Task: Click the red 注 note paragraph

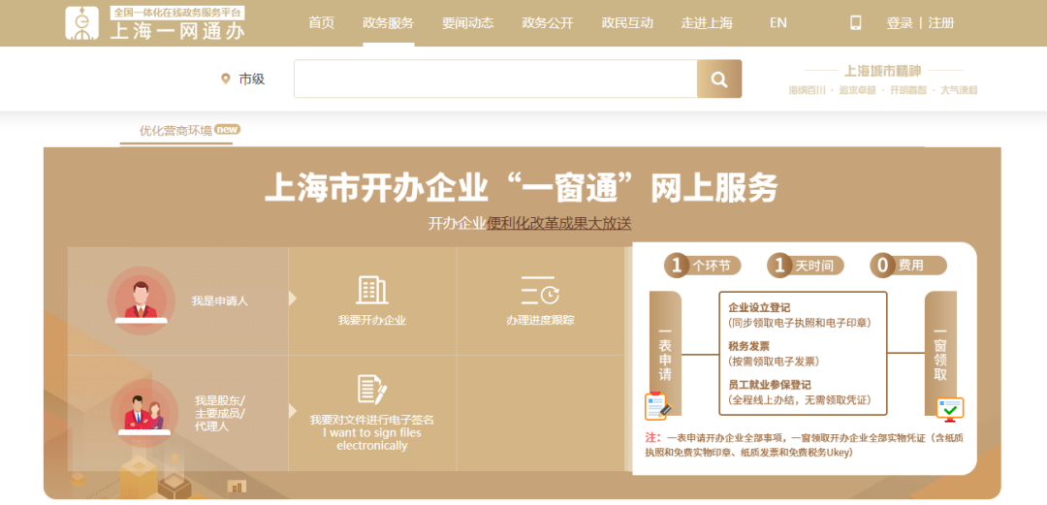Action: 805,445
